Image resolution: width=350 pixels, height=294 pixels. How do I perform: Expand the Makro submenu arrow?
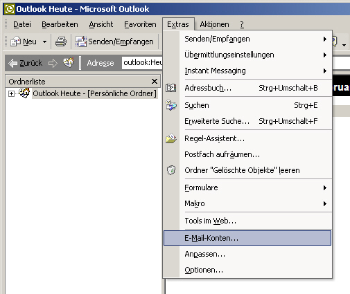click(x=325, y=203)
